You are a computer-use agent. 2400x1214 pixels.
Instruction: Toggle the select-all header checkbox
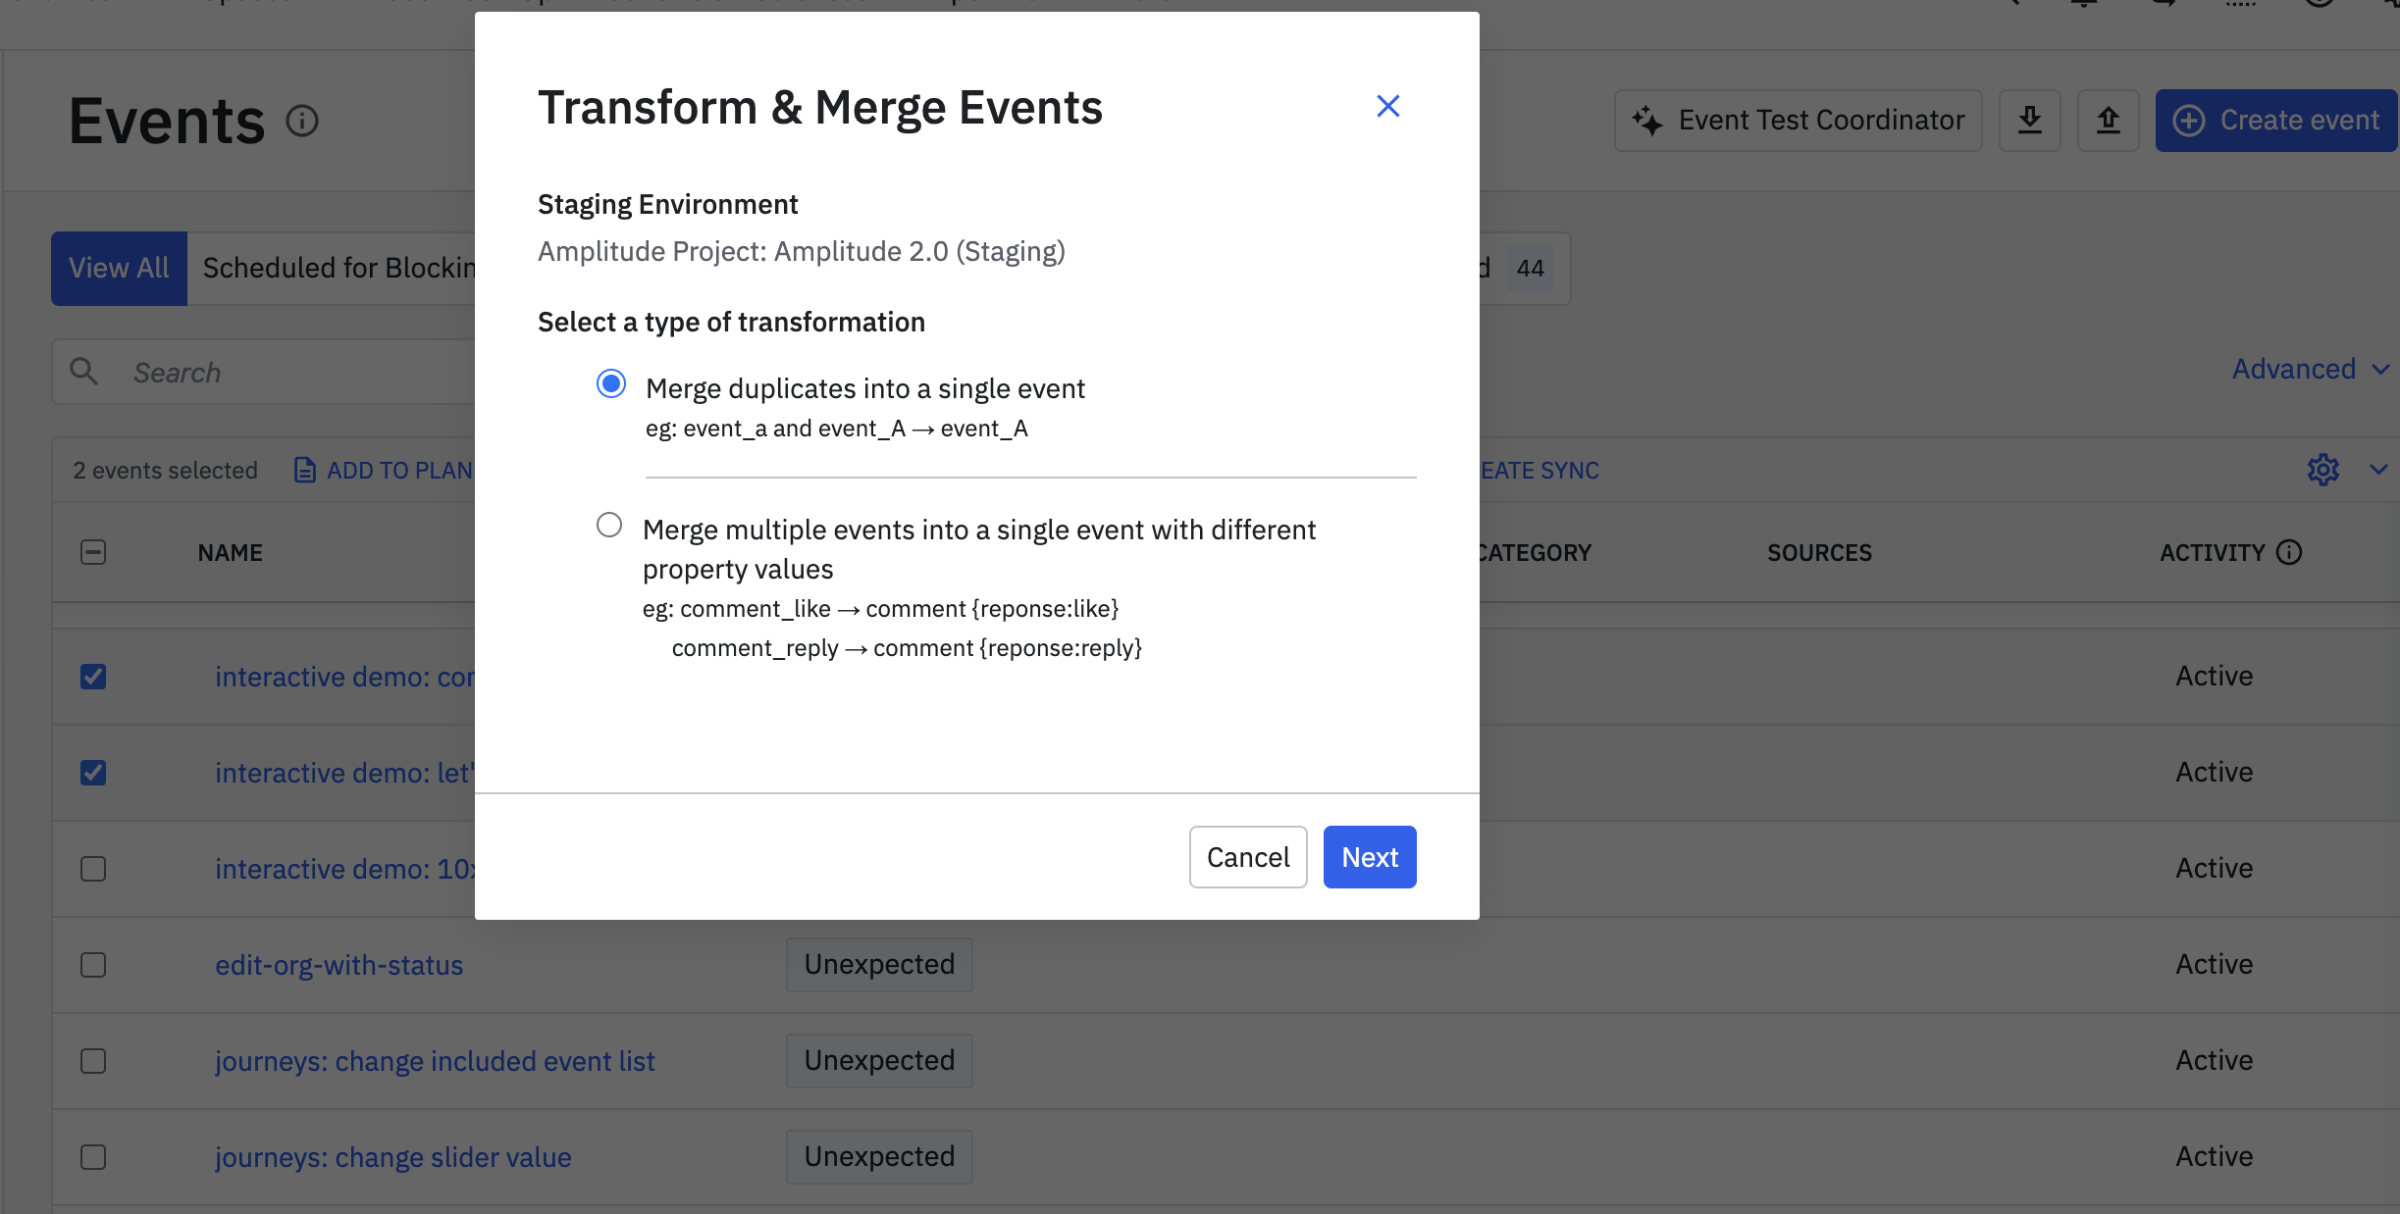[93, 552]
